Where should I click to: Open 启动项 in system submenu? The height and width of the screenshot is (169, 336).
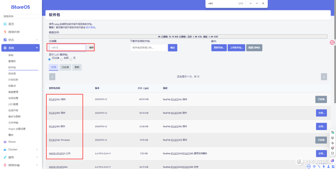[12, 74]
